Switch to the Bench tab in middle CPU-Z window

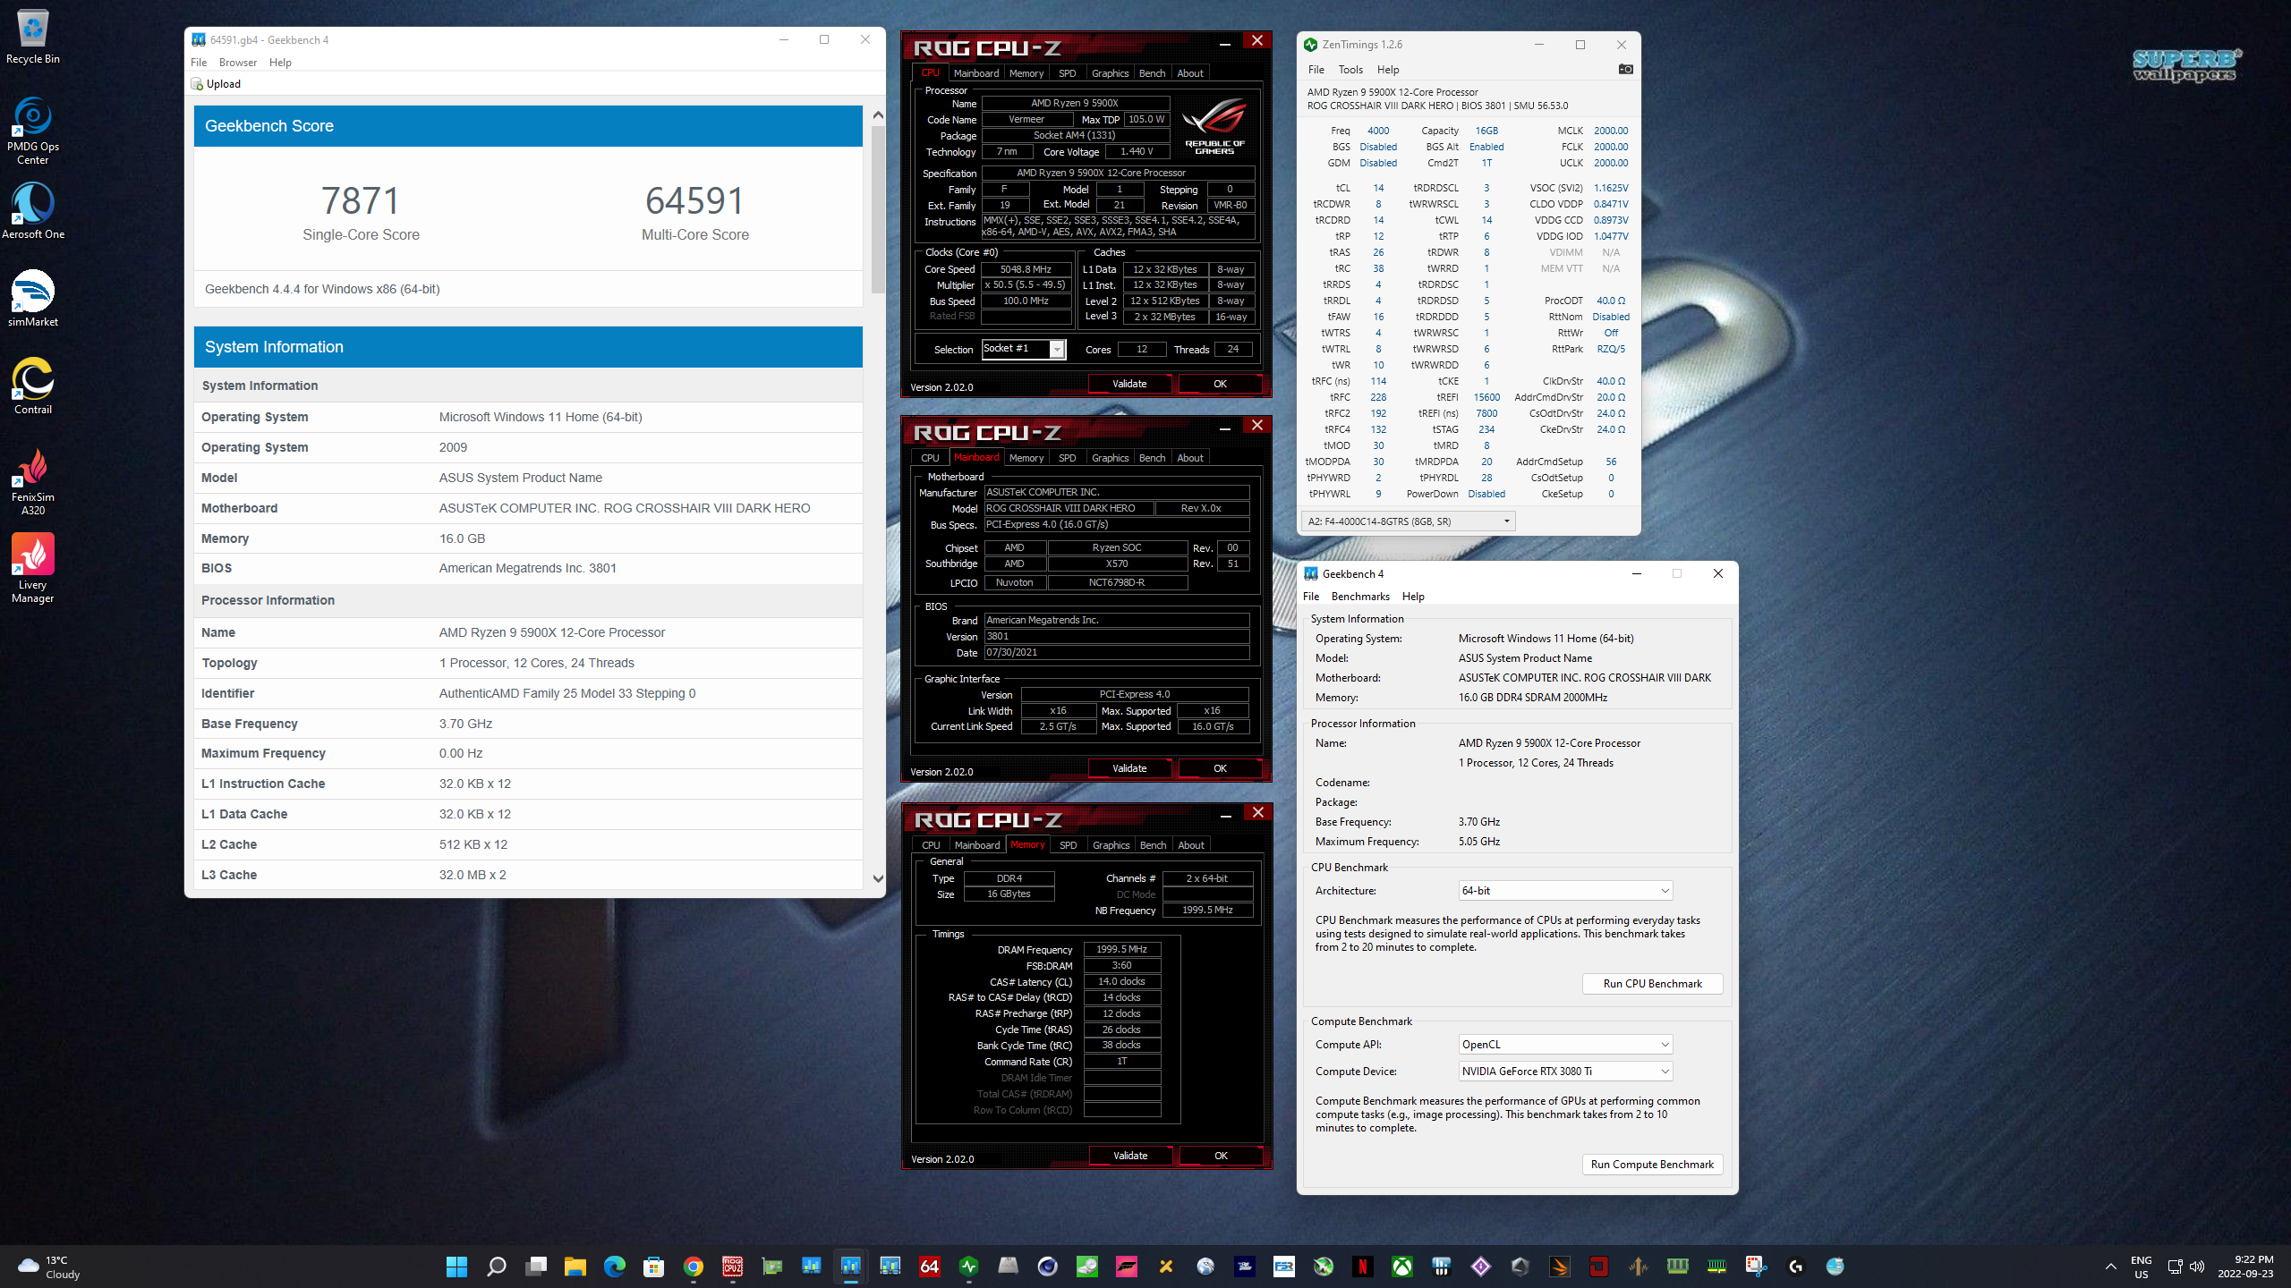[1152, 458]
